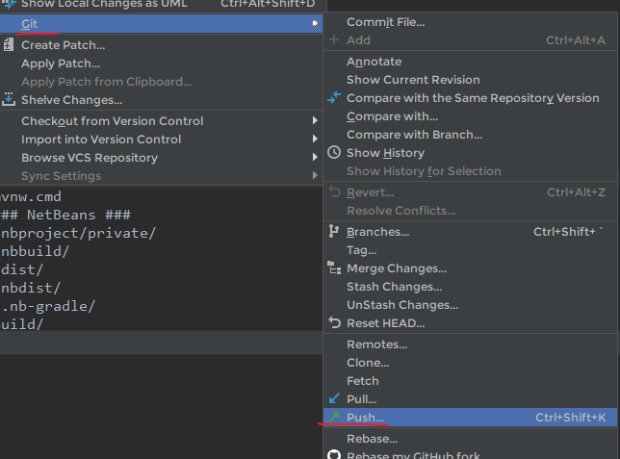This screenshot has height=459, width=620.
Task: Select the Fetch menu entry
Action: (363, 381)
